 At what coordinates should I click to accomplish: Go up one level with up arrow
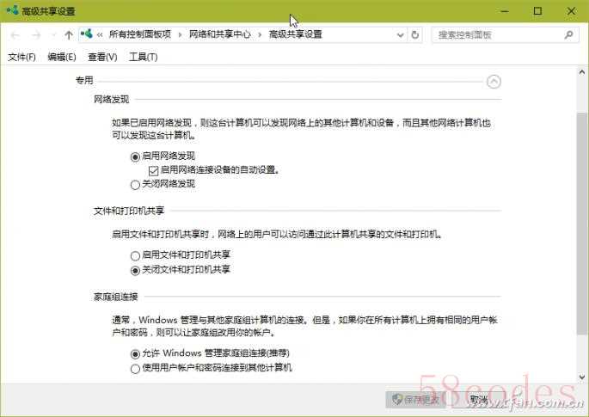(x=69, y=35)
